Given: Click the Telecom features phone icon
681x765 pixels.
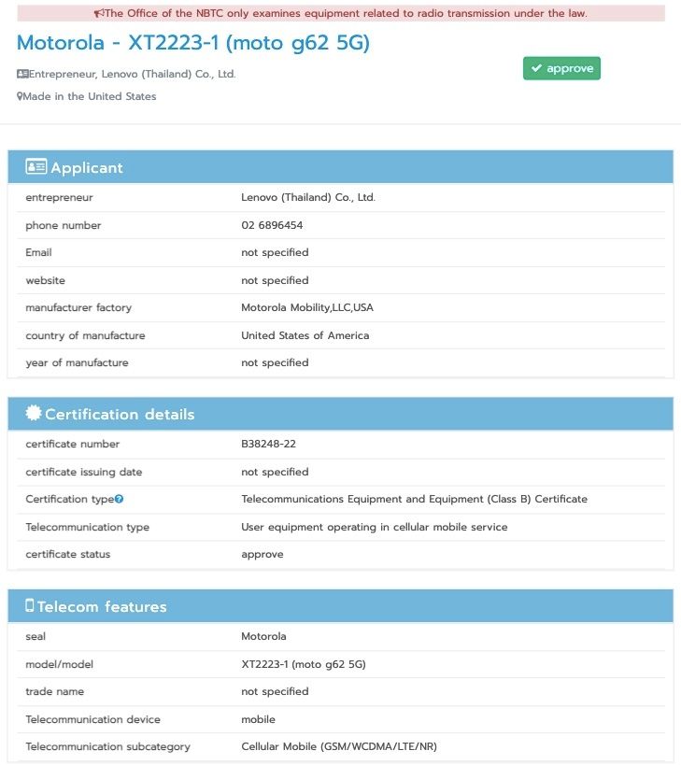Looking at the screenshot, I should [x=30, y=605].
